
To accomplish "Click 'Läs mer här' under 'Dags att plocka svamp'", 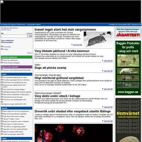I will coord(108,71).
